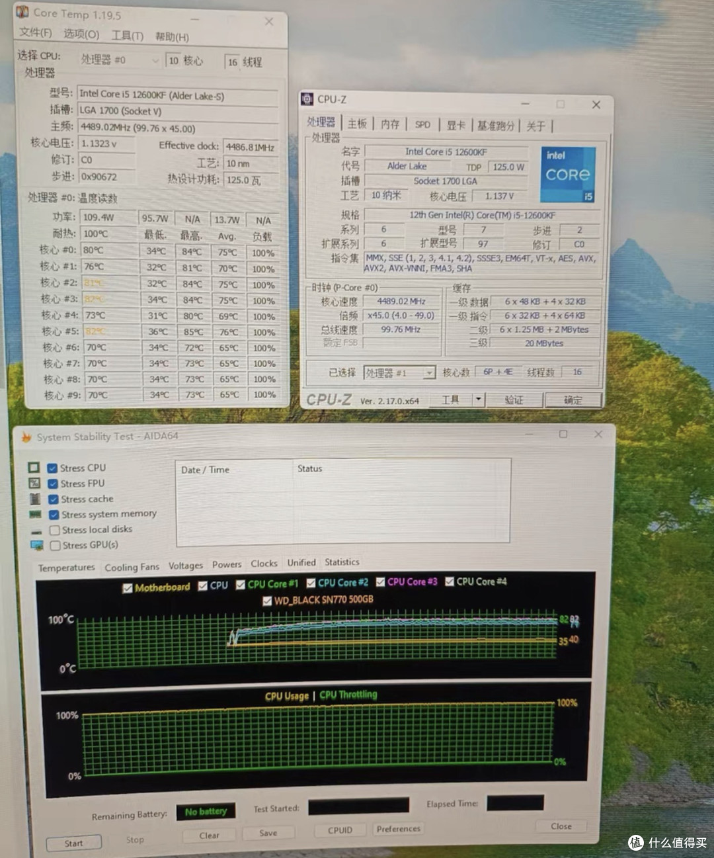Screen dimensions: 714x858
Task: Select the Powers tab
Action: (x=227, y=564)
